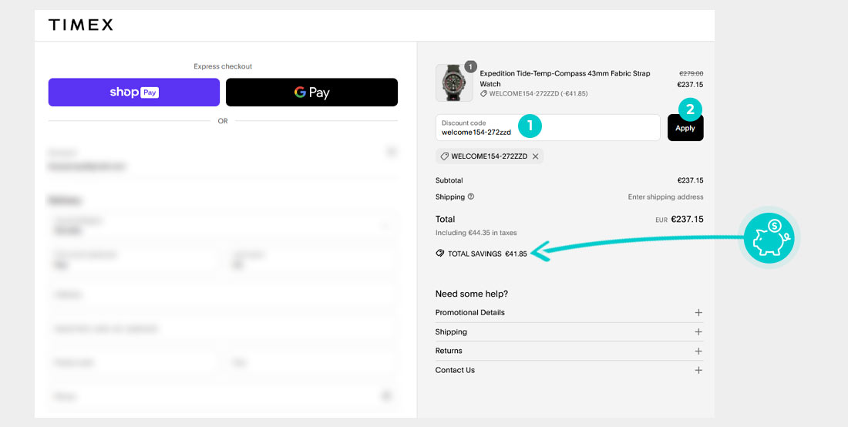Click the tag icon in applied discount chip

point(445,156)
